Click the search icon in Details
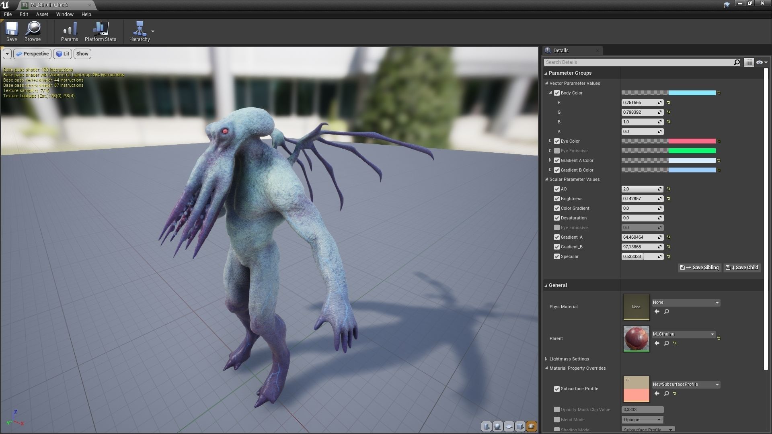Image resolution: width=772 pixels, height=434 pixels. 737,62
